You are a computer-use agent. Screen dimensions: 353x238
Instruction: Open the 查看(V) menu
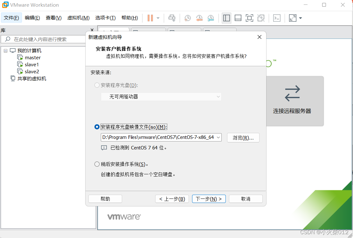tap(53, 18)
